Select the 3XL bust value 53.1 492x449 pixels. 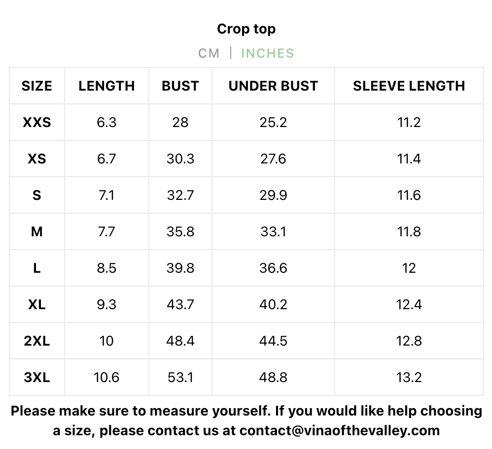(x=180, y=377)
